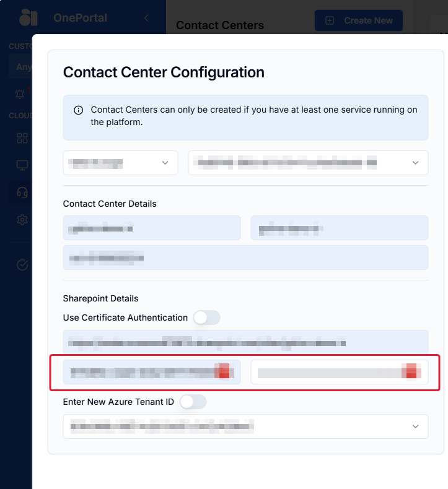Screen dimensions: 448x489
Task: Open settings gear icon in sidebar
Action: point(22,220)
